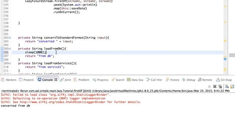Click line number 206 in the gutter

click(x=6, y=52)
